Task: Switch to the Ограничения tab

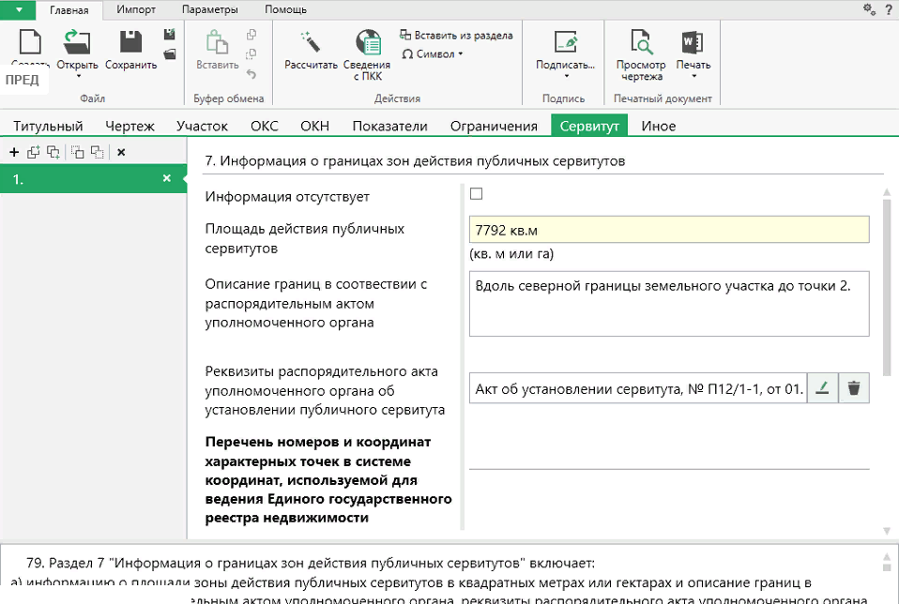Action: (x=494, y=126)
